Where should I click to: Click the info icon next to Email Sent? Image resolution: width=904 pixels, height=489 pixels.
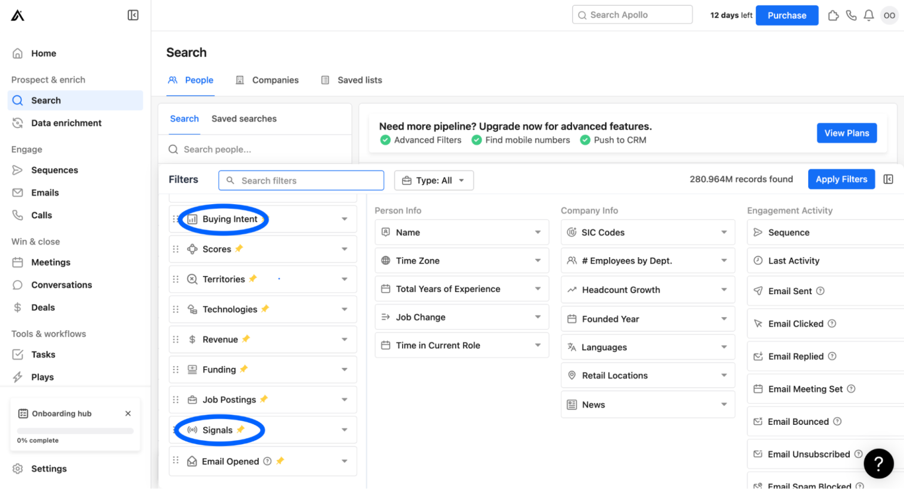820,291
